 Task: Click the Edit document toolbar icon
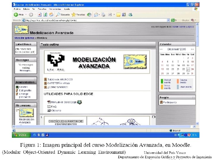click(110, 15)
